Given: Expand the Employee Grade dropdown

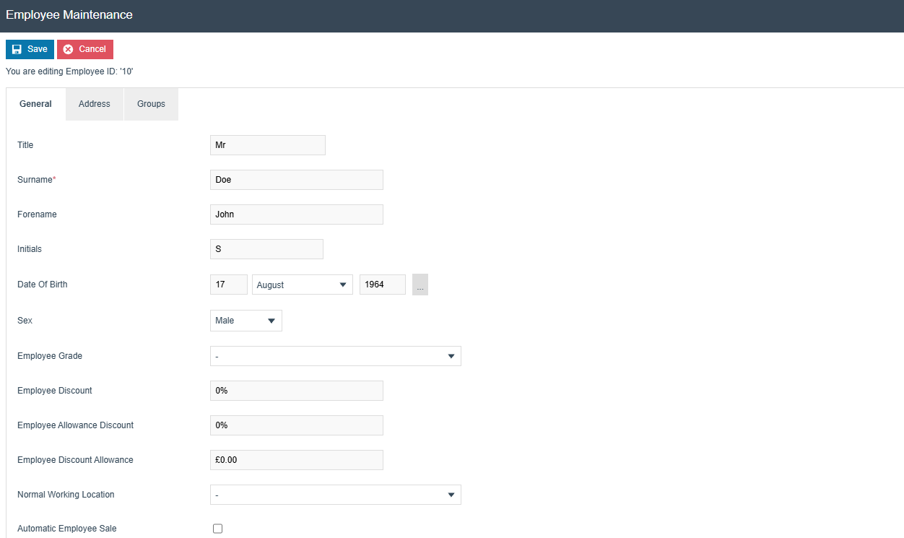Looking at the screenshot, I should (336, 356).
